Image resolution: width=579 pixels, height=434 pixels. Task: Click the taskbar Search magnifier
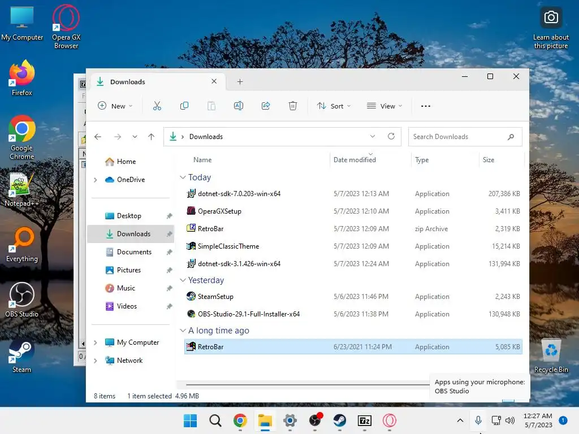pyautogui.click(x=215, y=420)
